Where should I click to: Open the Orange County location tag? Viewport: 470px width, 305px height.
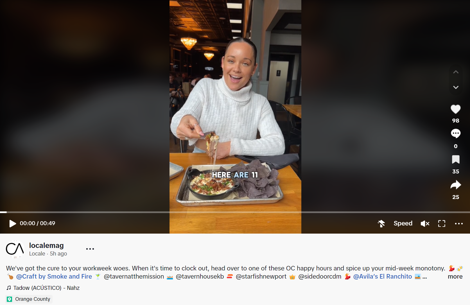point(29,299)
